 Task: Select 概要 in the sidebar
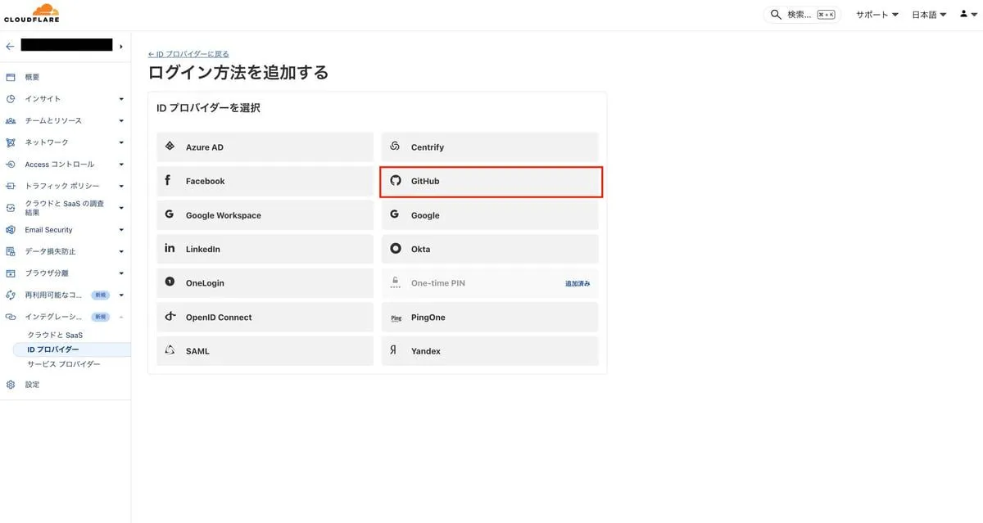tap(32, 77)
